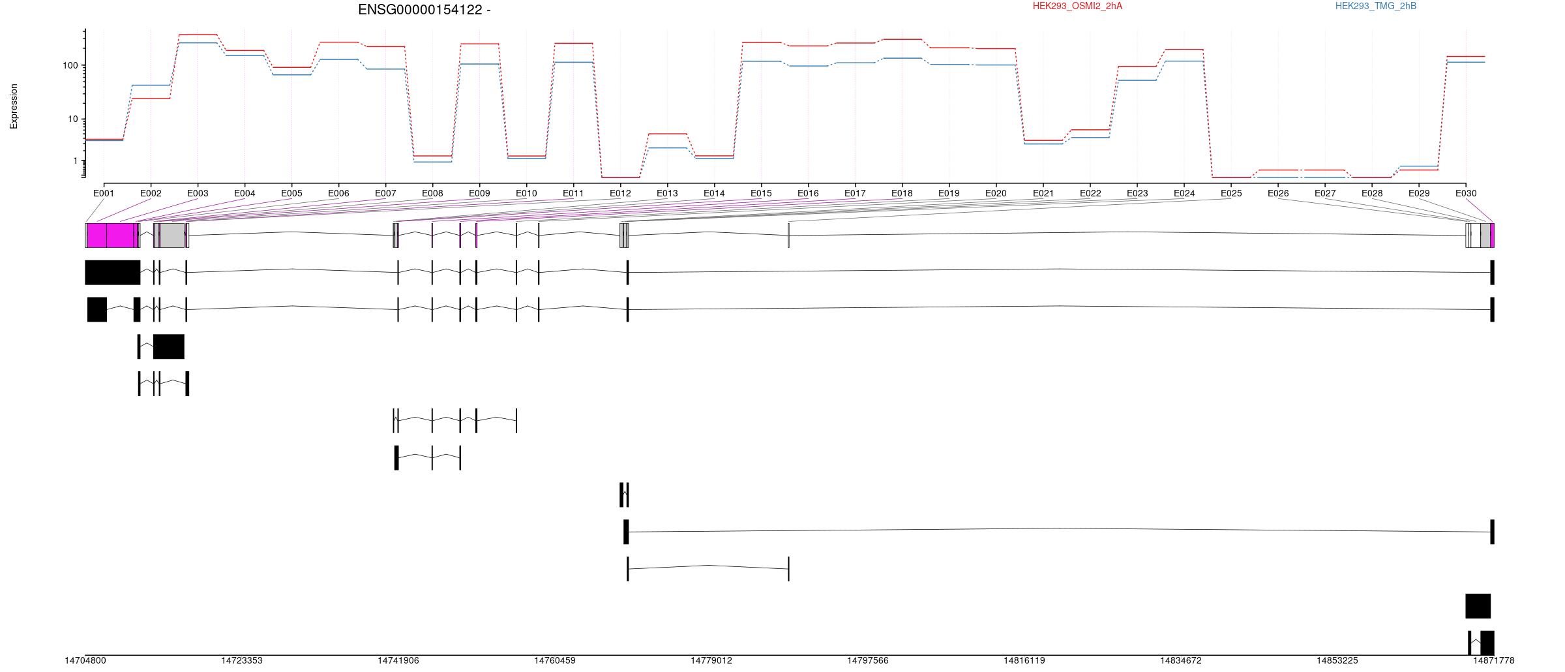Viewport: 1565px width, 672px height.
Task: Select exon label E028
Action: coord(1372,193)
